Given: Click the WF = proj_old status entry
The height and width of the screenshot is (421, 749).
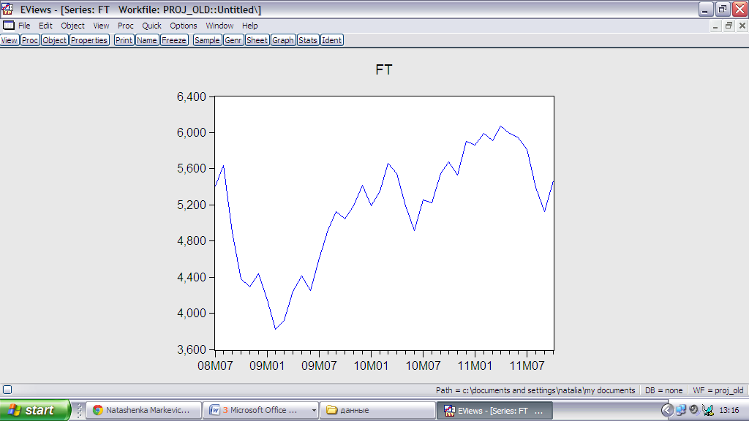Looking at the screenshot, I should pos(718,390).
